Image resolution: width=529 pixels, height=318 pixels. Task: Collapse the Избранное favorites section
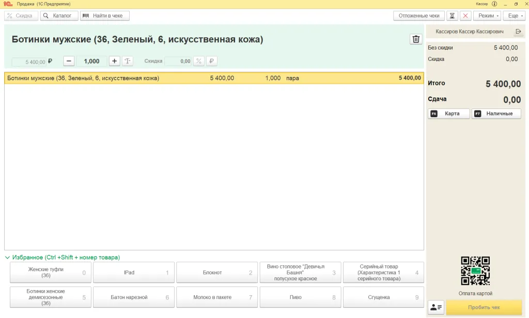click(7, 257)
